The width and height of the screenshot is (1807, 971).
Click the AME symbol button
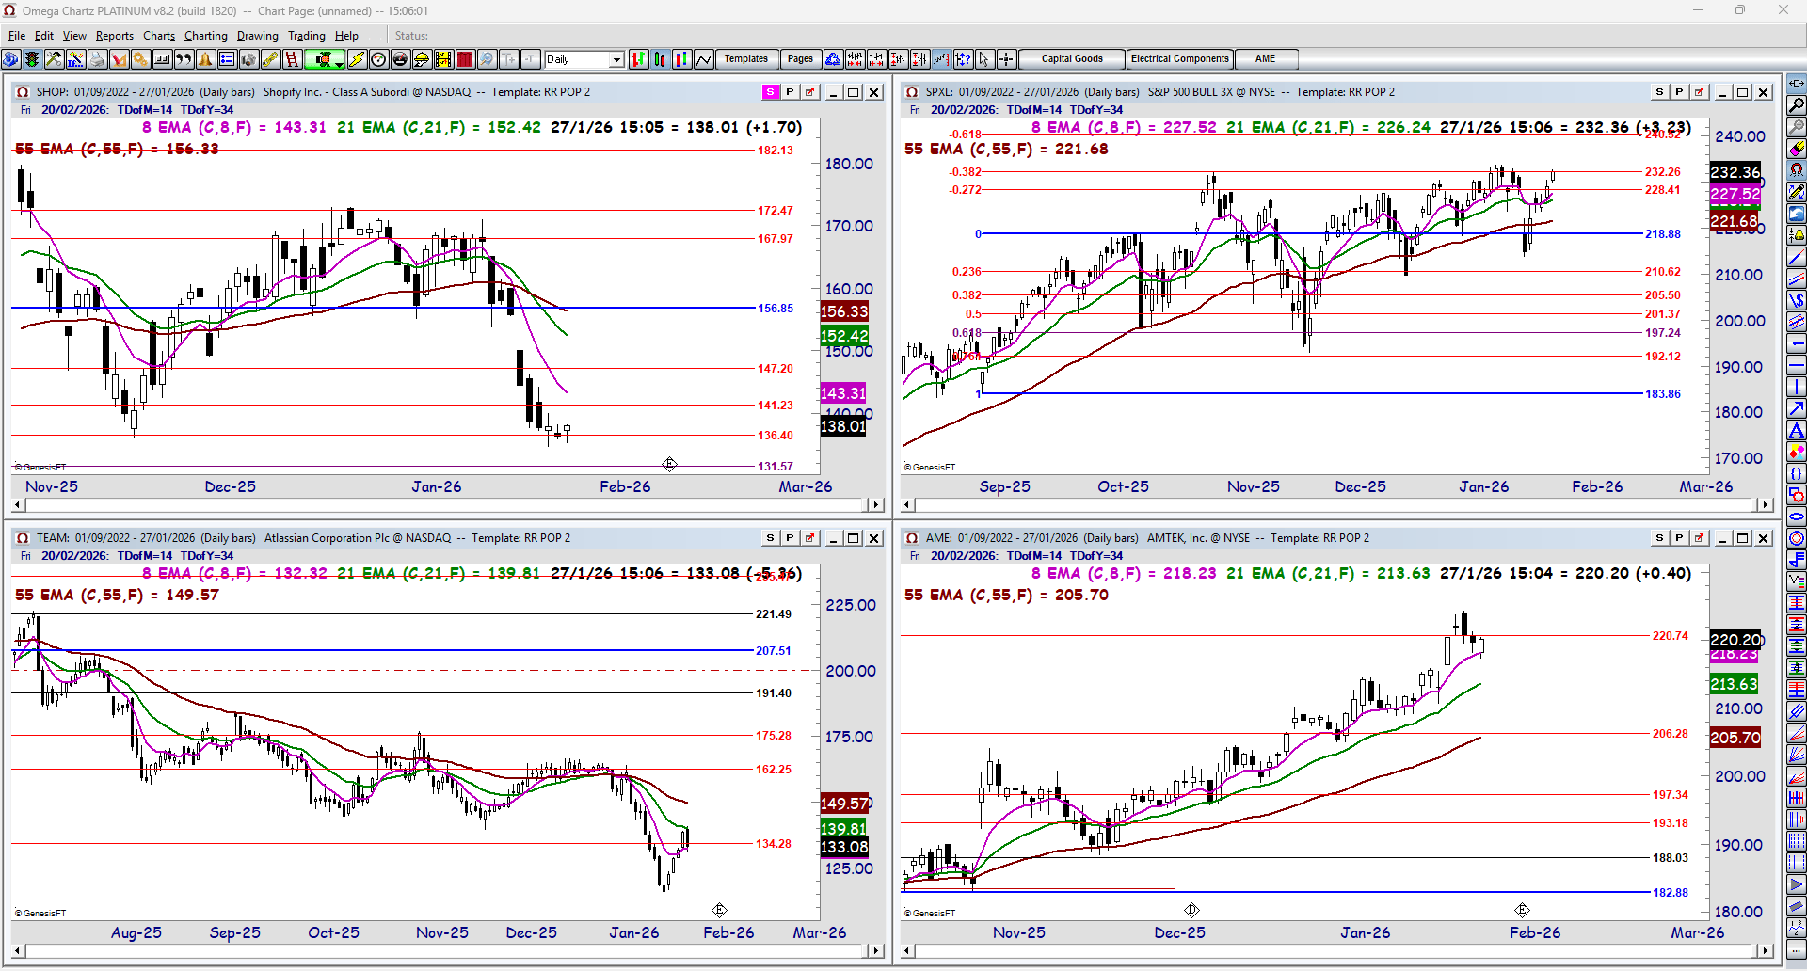tap(1266, 59)
